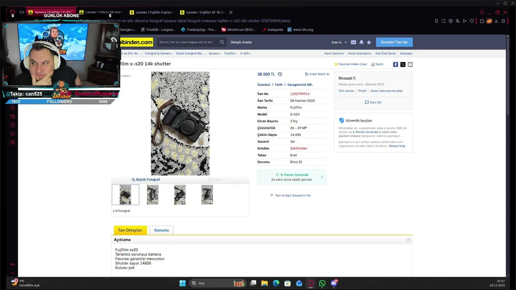
Task: Open the notifications bell in the site header
Action: point(361,42)
